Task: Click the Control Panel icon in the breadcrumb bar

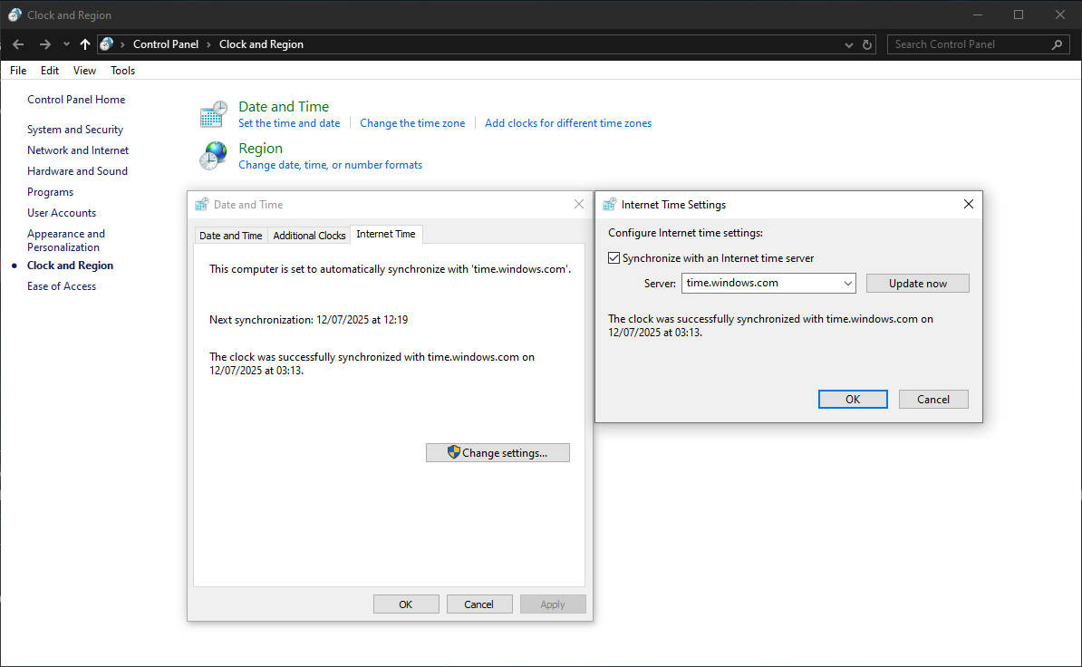Action: pos(106,43)
